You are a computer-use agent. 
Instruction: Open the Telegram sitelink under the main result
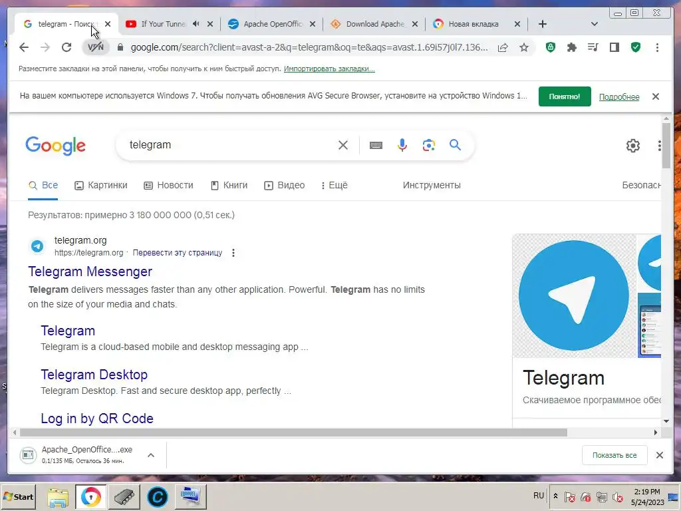(x=68, y=331)
